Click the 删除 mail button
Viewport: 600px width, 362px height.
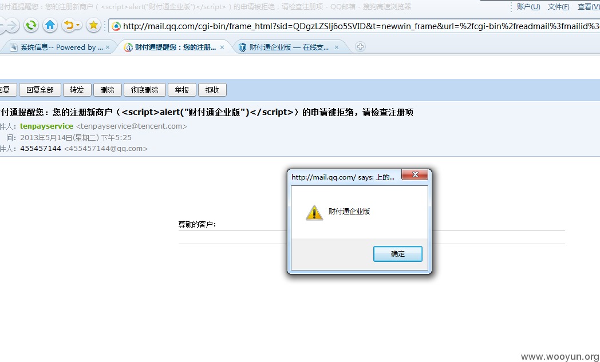108,90
